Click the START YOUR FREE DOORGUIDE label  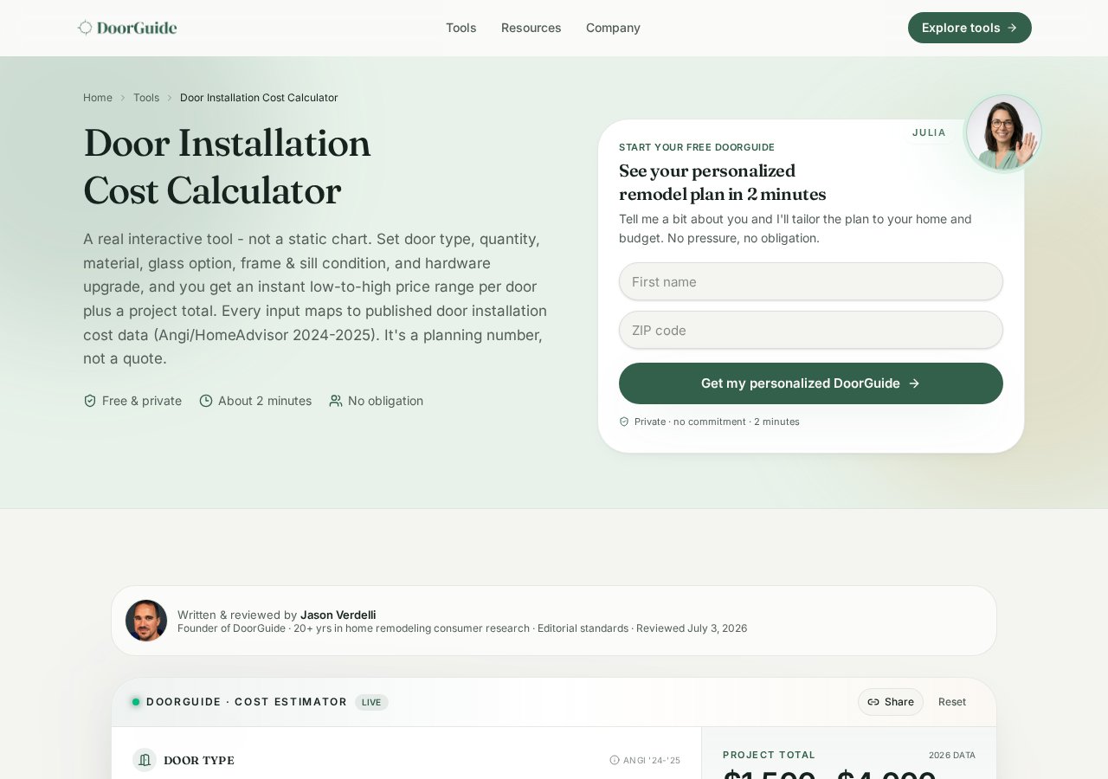697,147
